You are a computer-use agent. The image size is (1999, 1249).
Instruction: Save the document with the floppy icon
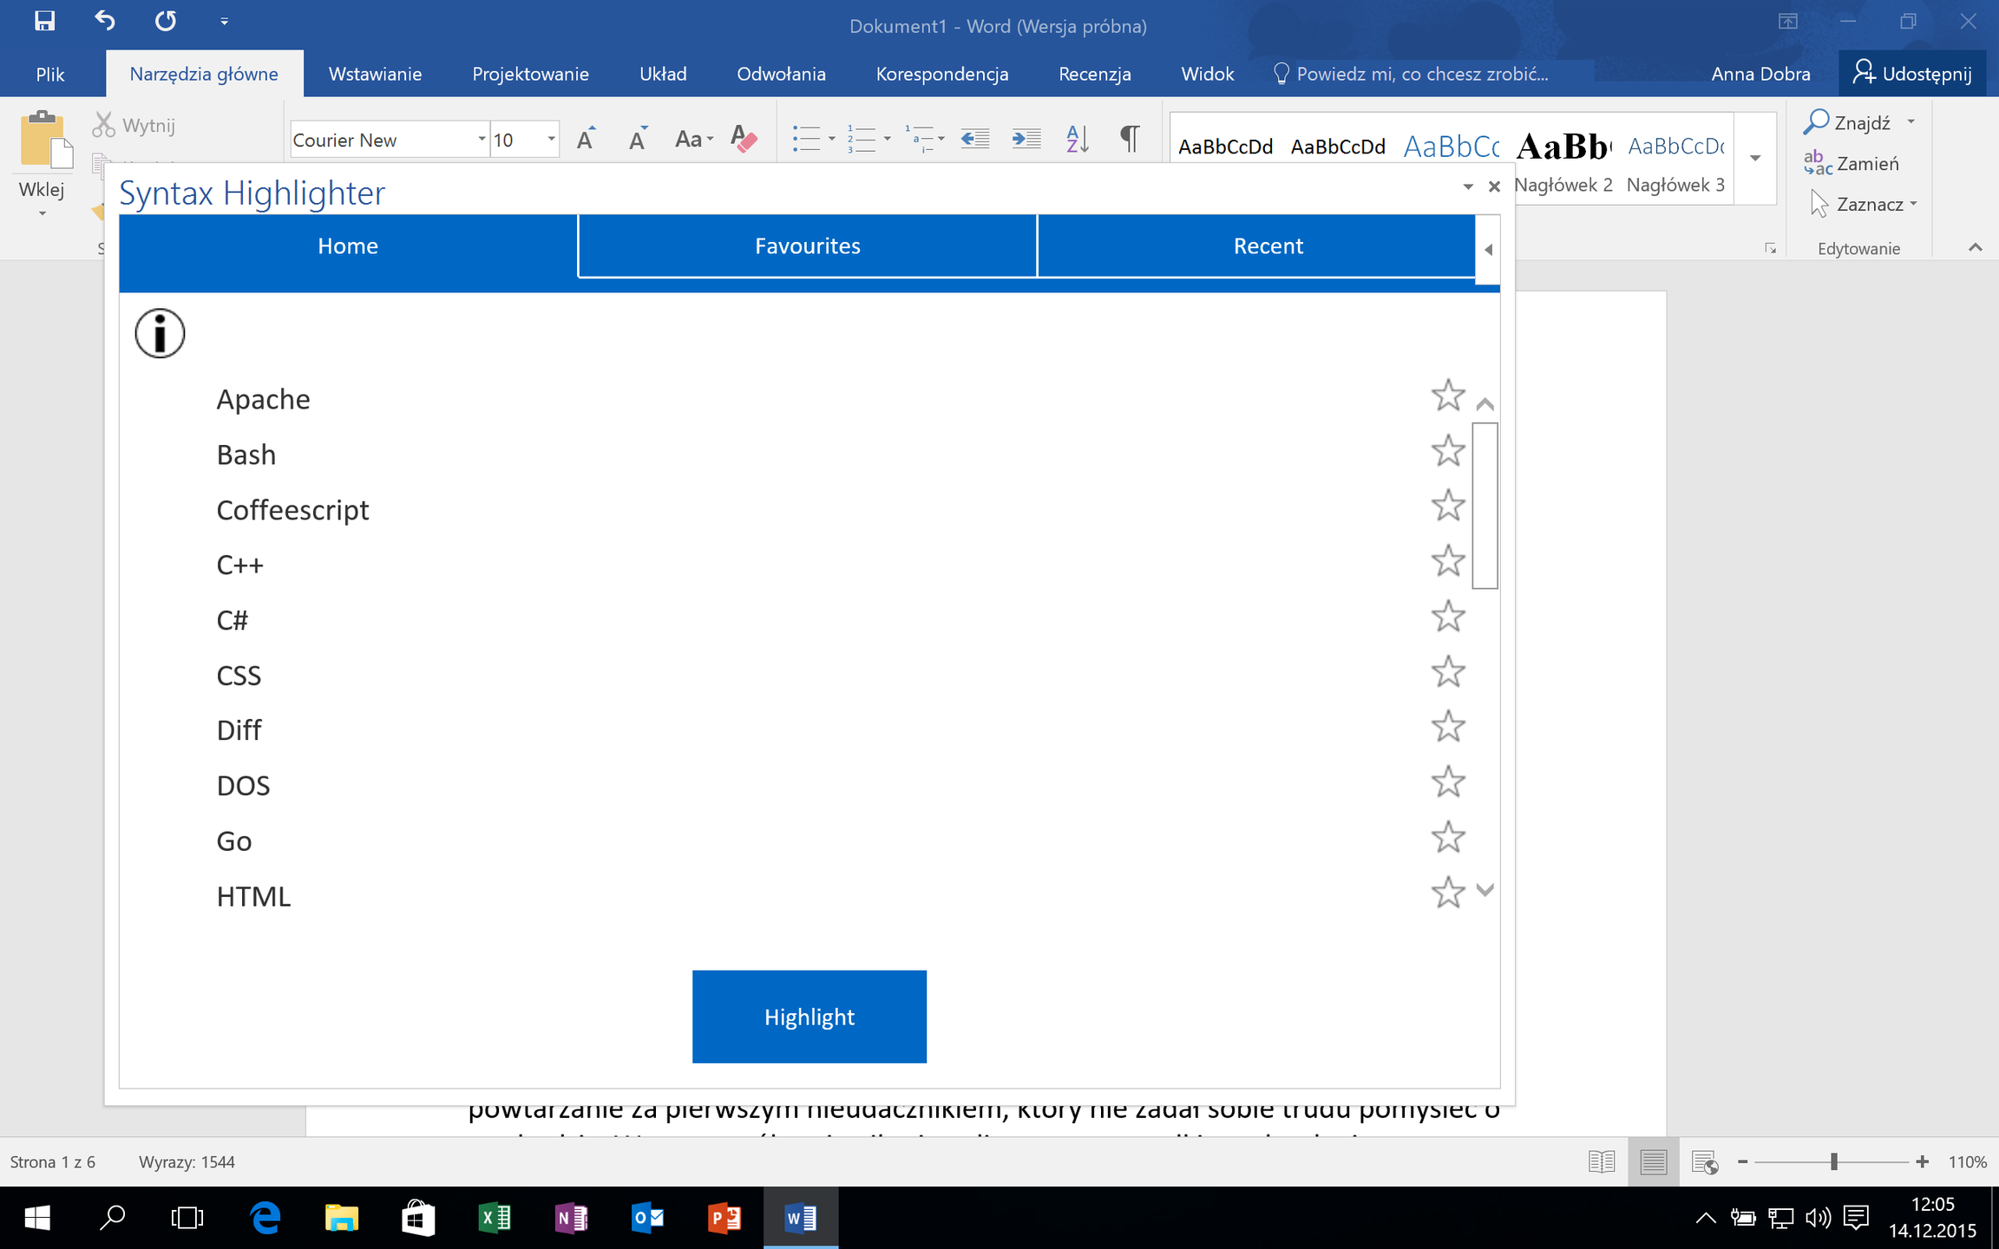click(44, 21)
